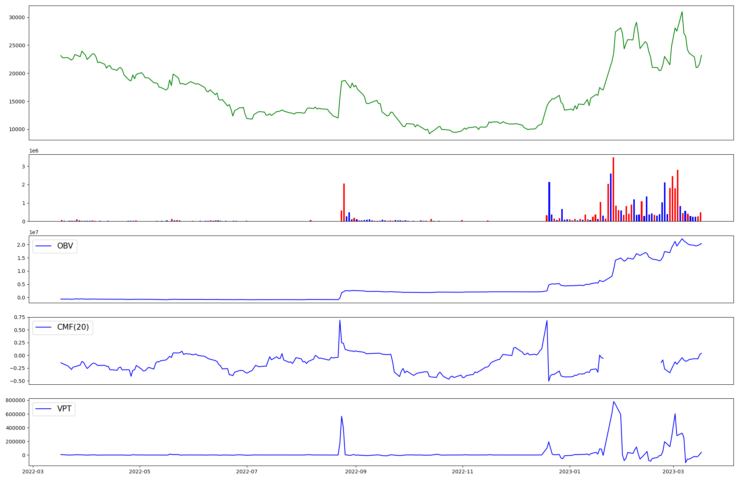Click the tall blue volume bar near 2022-12
Image resolution: width=739 pixels, height=480 pixels.
click(x=549, y=201)
